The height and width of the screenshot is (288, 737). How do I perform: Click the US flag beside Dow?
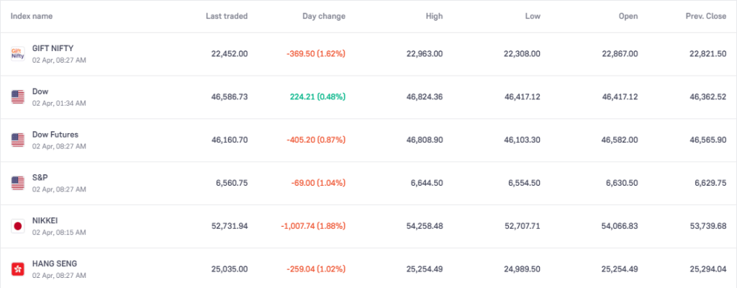coord(18,96)
